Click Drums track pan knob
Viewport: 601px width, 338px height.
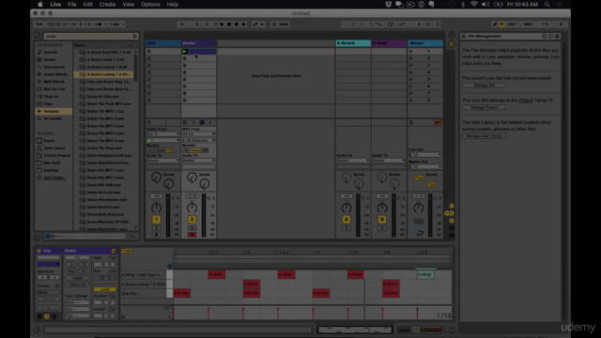point(192,207)
